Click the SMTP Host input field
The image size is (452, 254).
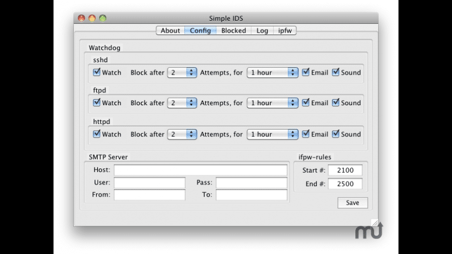[201, 170]
